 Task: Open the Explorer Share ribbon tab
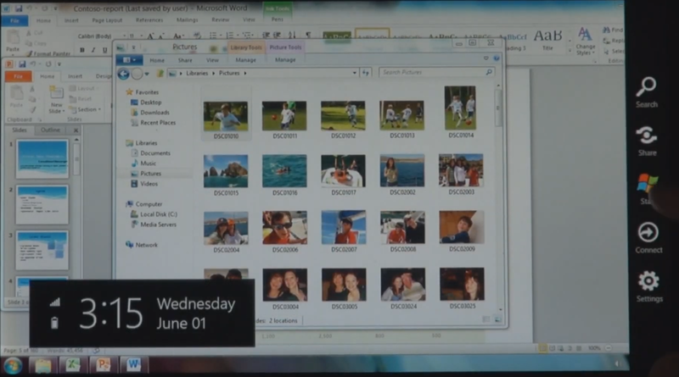(185, 60)
